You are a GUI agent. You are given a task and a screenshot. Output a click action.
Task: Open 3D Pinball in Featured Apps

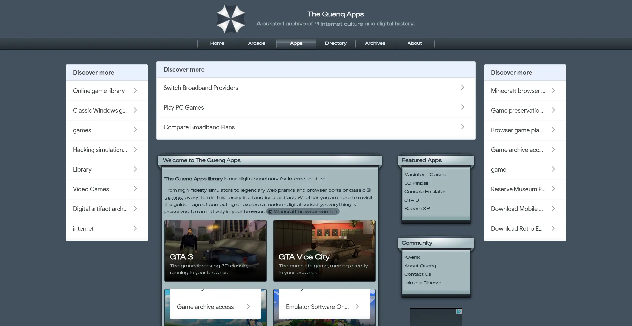pos(416,183)
